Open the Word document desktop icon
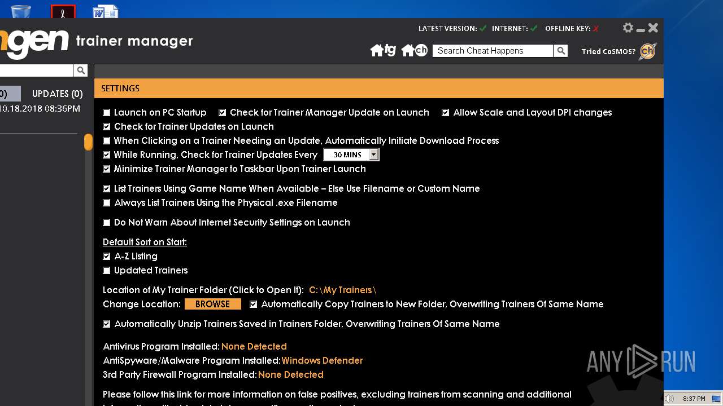The image size is (723, 406). 106,11
